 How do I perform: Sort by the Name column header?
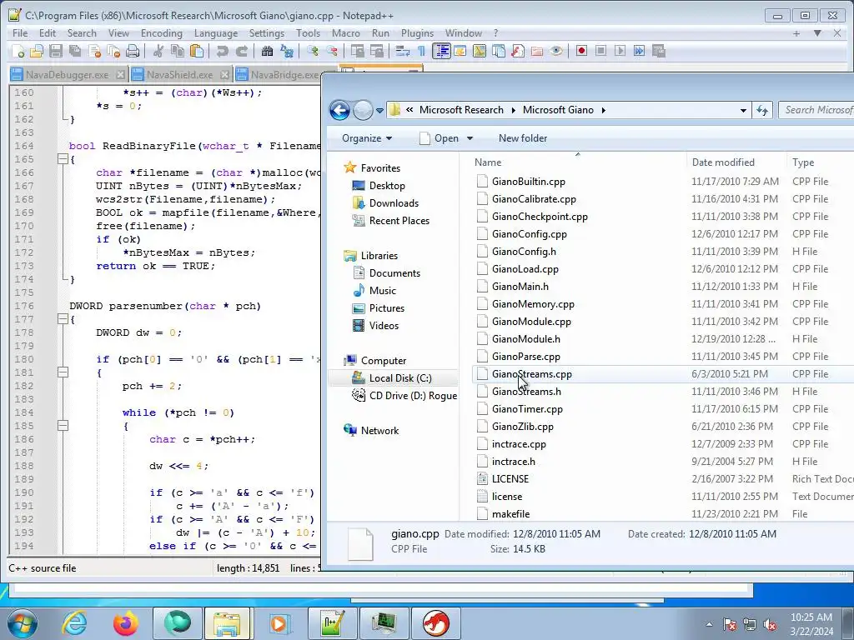point(577,162)
